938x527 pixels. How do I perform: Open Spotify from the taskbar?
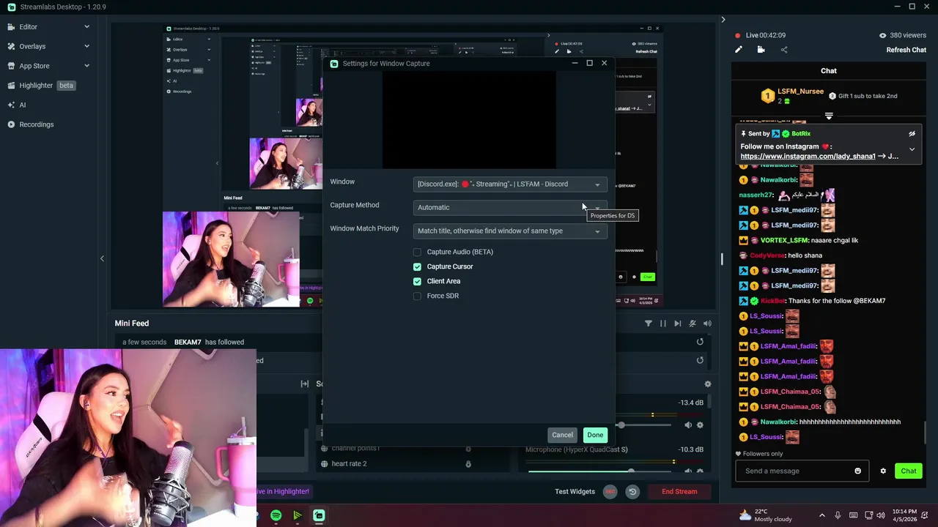tap(276, 516)
